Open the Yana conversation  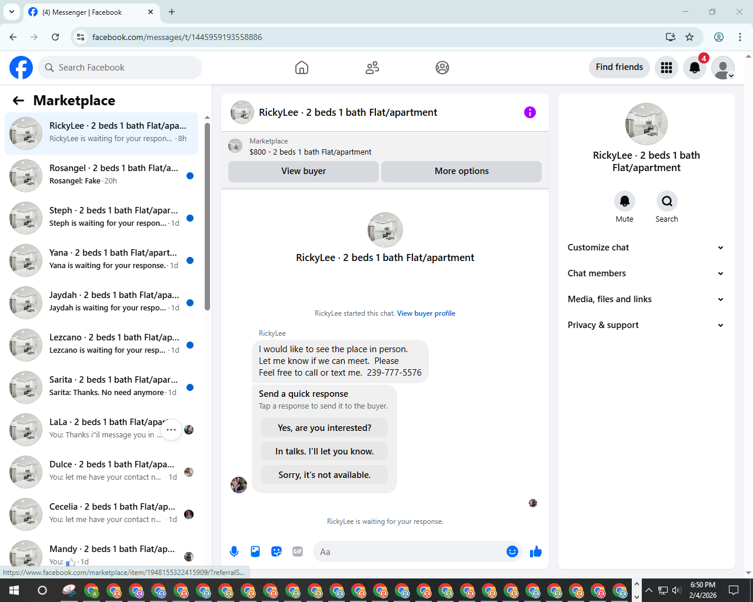pyautogui.click(x=102, y=260)
